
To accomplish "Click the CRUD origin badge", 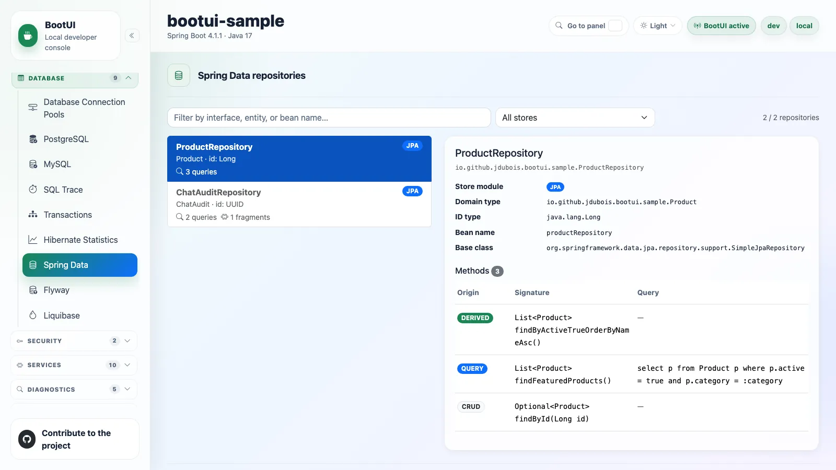I will click(471, 406).
